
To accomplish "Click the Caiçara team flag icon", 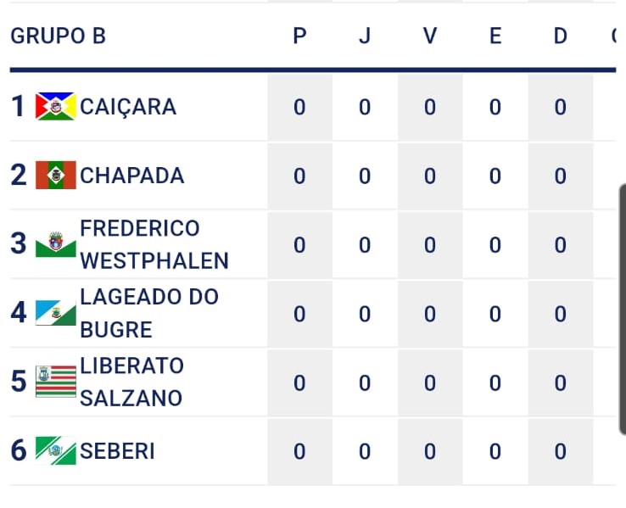I will pyautogui.click(x=56, y=106).
